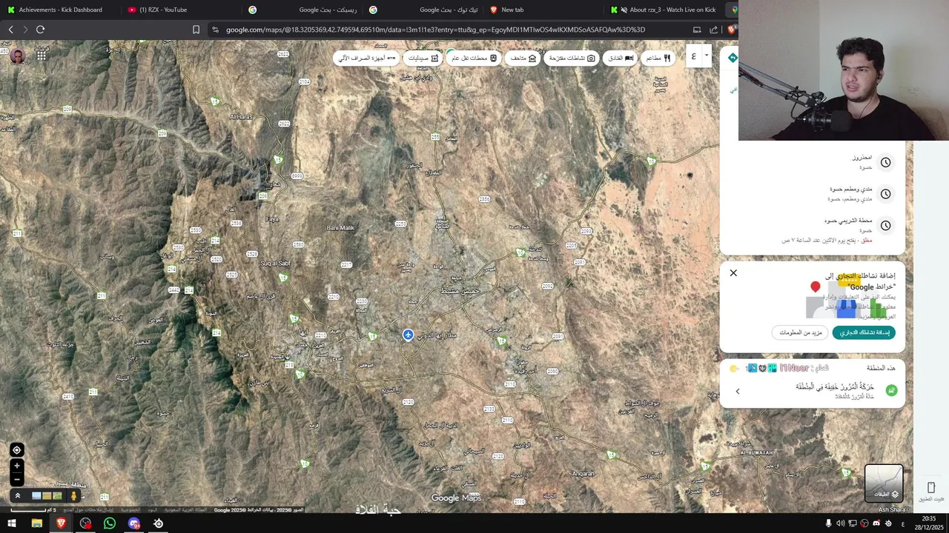Select the Museums category chip

523,58
